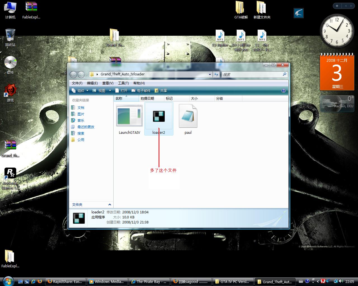Sort by the 拍摄日期 column header
Image resolution: width=358 pixels, height=286 pixels.
(151, 98)
